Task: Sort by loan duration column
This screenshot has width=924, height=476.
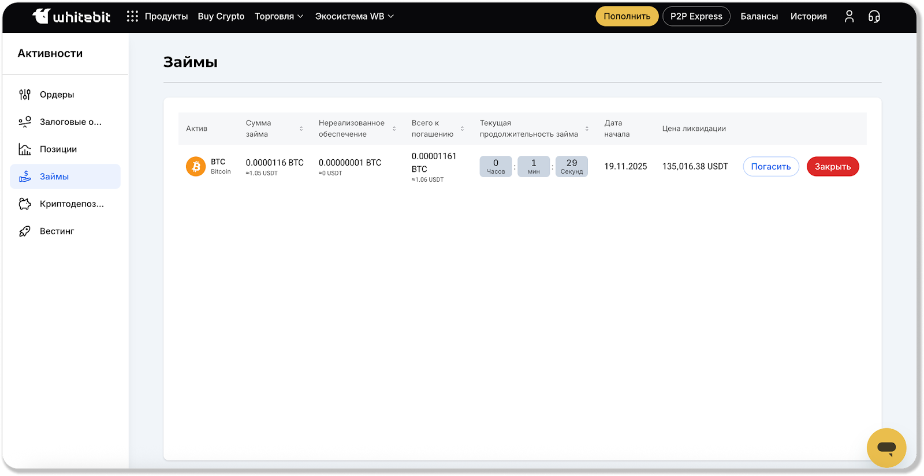Action: pyautogui.click(x=587, y=129)
